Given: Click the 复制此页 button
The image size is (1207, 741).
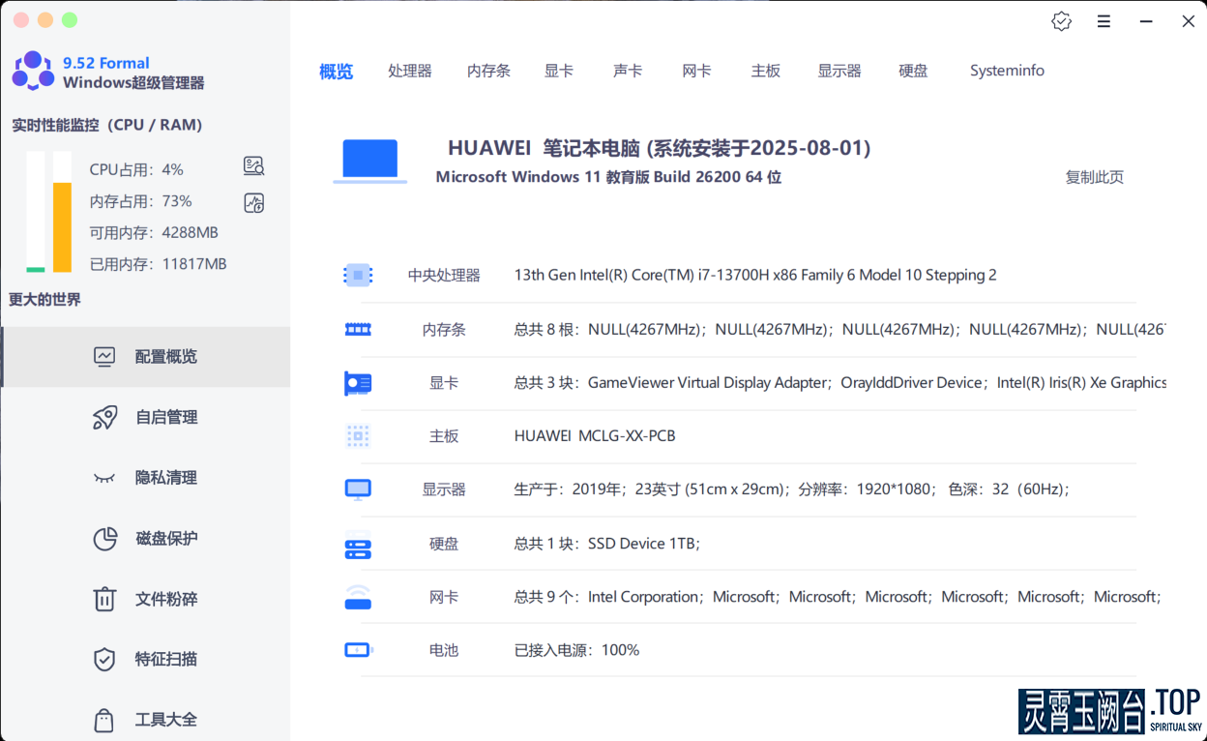Looking at the screenshot, I should (x=1094, y=177).
